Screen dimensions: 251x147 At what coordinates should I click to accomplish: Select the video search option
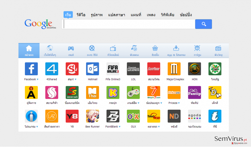coord(81,15)
